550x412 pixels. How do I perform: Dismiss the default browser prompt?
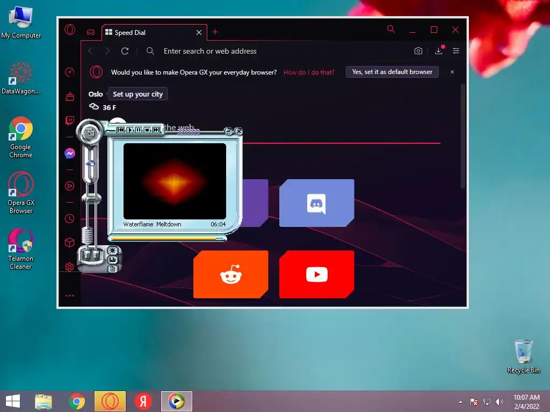[452, 72]
